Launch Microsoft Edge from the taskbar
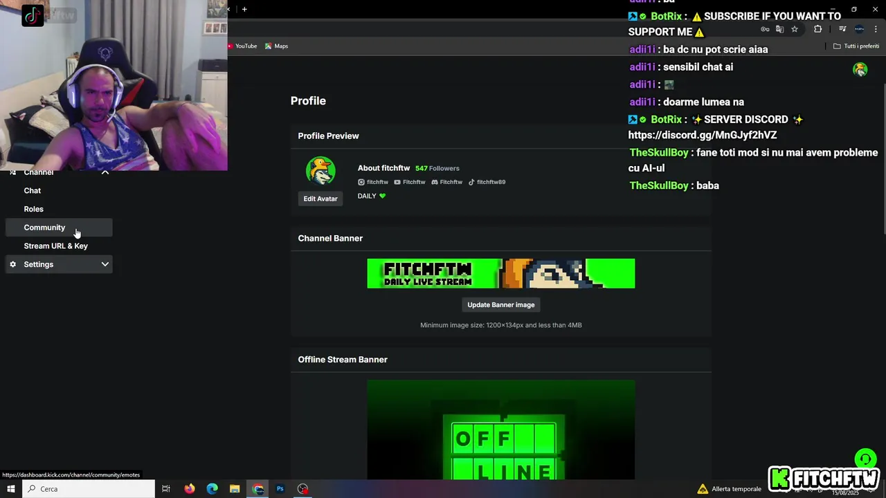886x498 pixels. (212, 489)
